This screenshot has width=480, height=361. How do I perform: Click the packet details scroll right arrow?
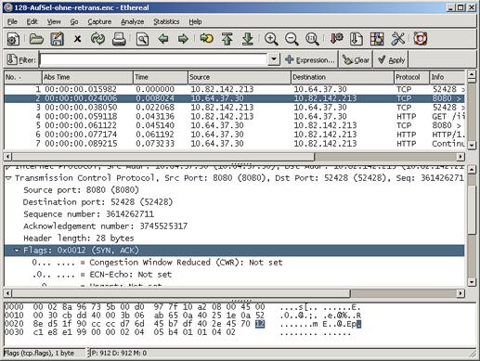click(461, 293)
